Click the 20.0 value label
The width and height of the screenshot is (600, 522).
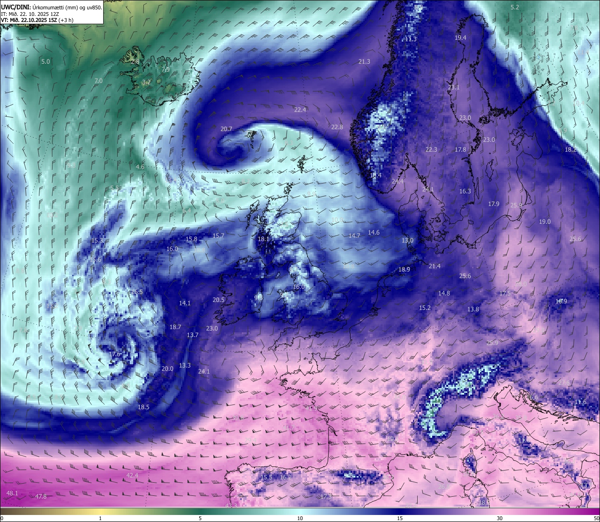click(167, 368)
